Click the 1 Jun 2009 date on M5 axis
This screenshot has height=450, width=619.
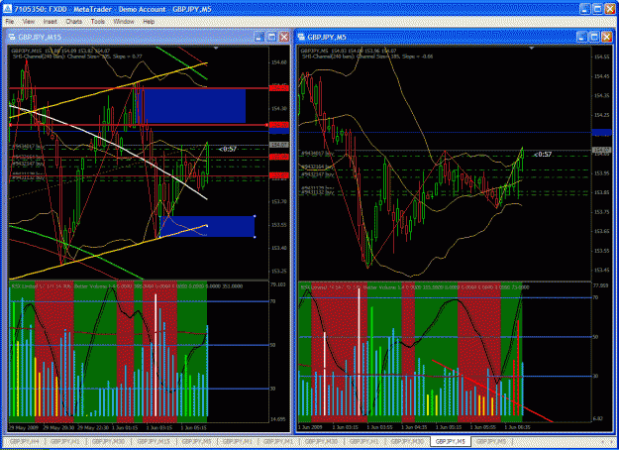pos(311,427)
